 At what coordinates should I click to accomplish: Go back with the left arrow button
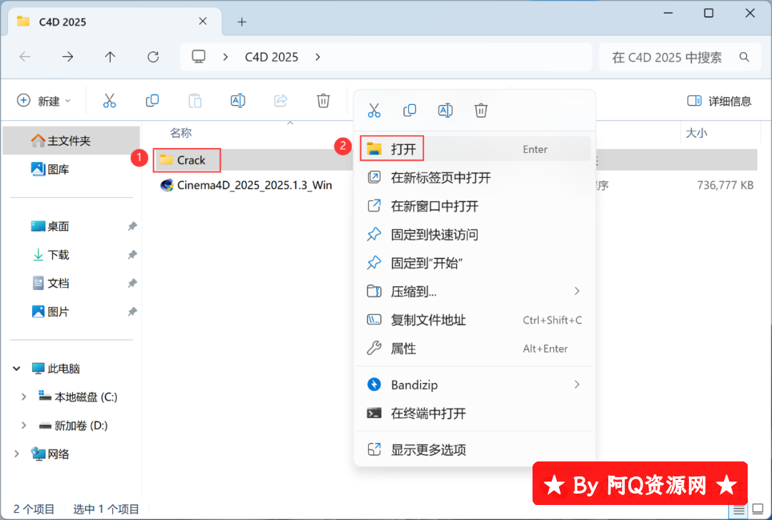click(x=24, y=57)
